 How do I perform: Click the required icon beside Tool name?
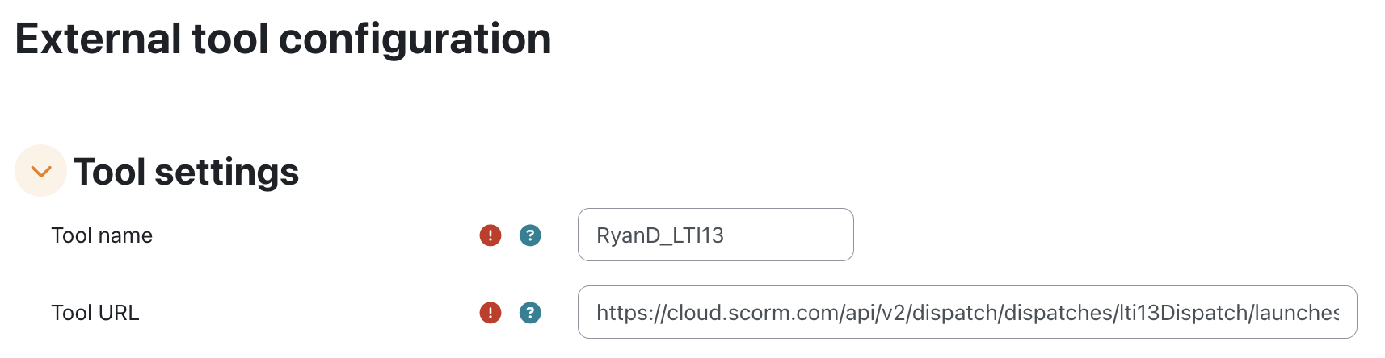pos(490,235)
